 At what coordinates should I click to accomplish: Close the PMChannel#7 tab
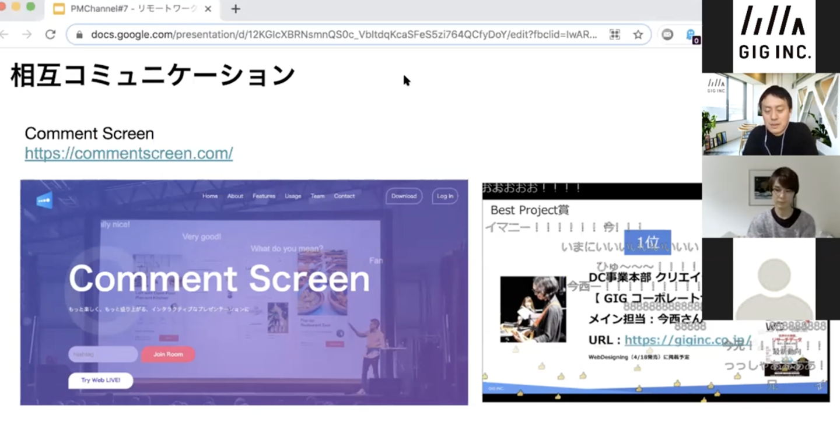[208, 9]
